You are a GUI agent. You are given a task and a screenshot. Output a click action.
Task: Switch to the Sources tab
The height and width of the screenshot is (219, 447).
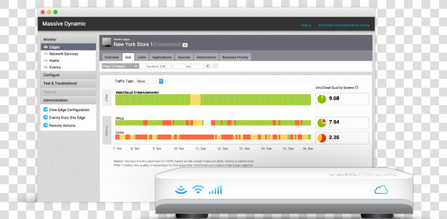pos(184,57)
